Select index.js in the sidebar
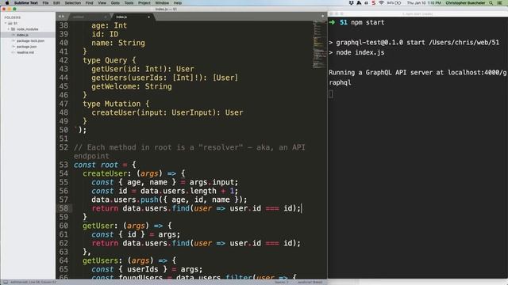This screenshot has width=508, height=285. pos(22,35)
